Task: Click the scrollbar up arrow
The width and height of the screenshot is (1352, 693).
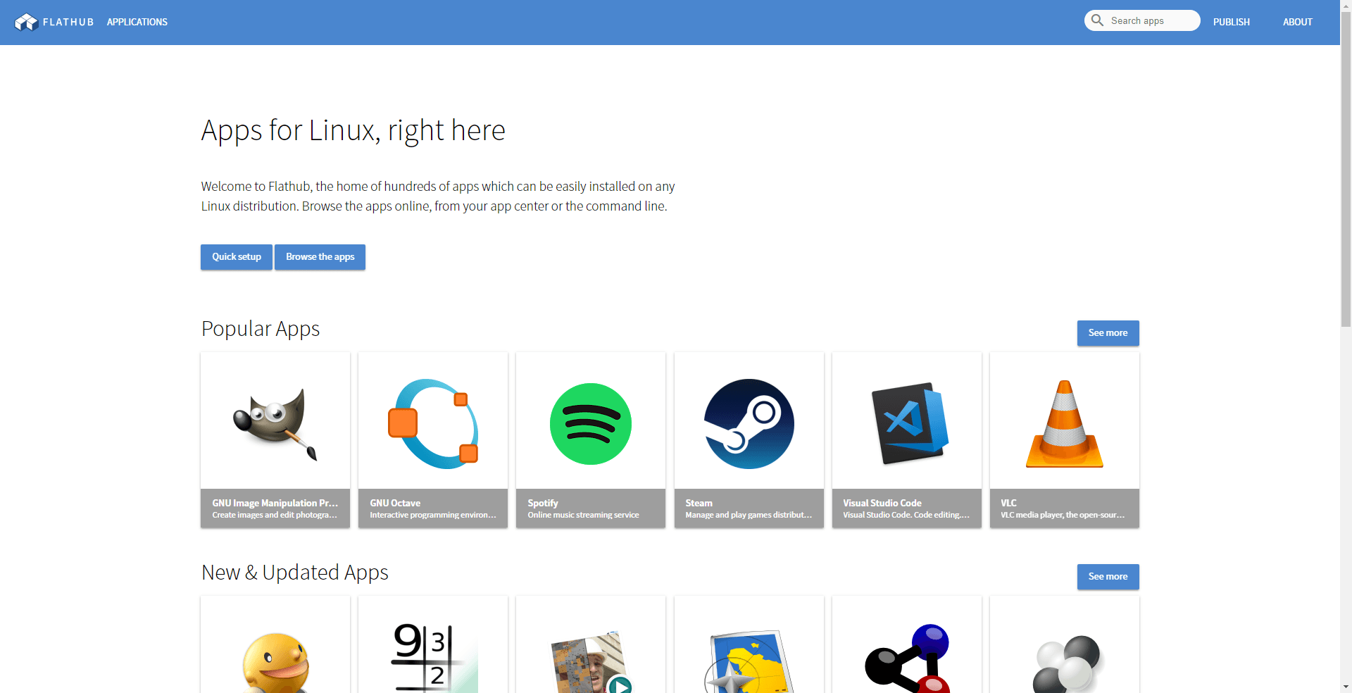Action: (x=1346, y=6)
